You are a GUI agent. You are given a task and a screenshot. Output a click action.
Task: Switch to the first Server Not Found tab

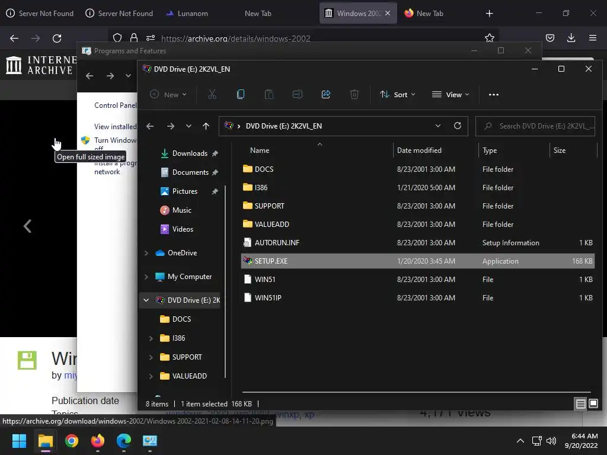tap(40, 14)
